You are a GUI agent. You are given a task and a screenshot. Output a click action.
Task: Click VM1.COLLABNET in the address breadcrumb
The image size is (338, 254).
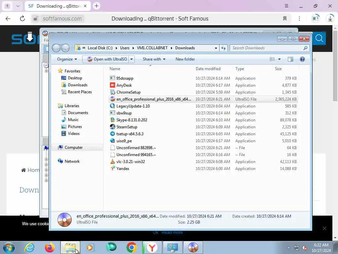tap(152, 48)
